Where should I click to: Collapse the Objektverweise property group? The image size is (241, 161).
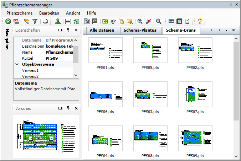pyautogui.click(x=17, y=64)
